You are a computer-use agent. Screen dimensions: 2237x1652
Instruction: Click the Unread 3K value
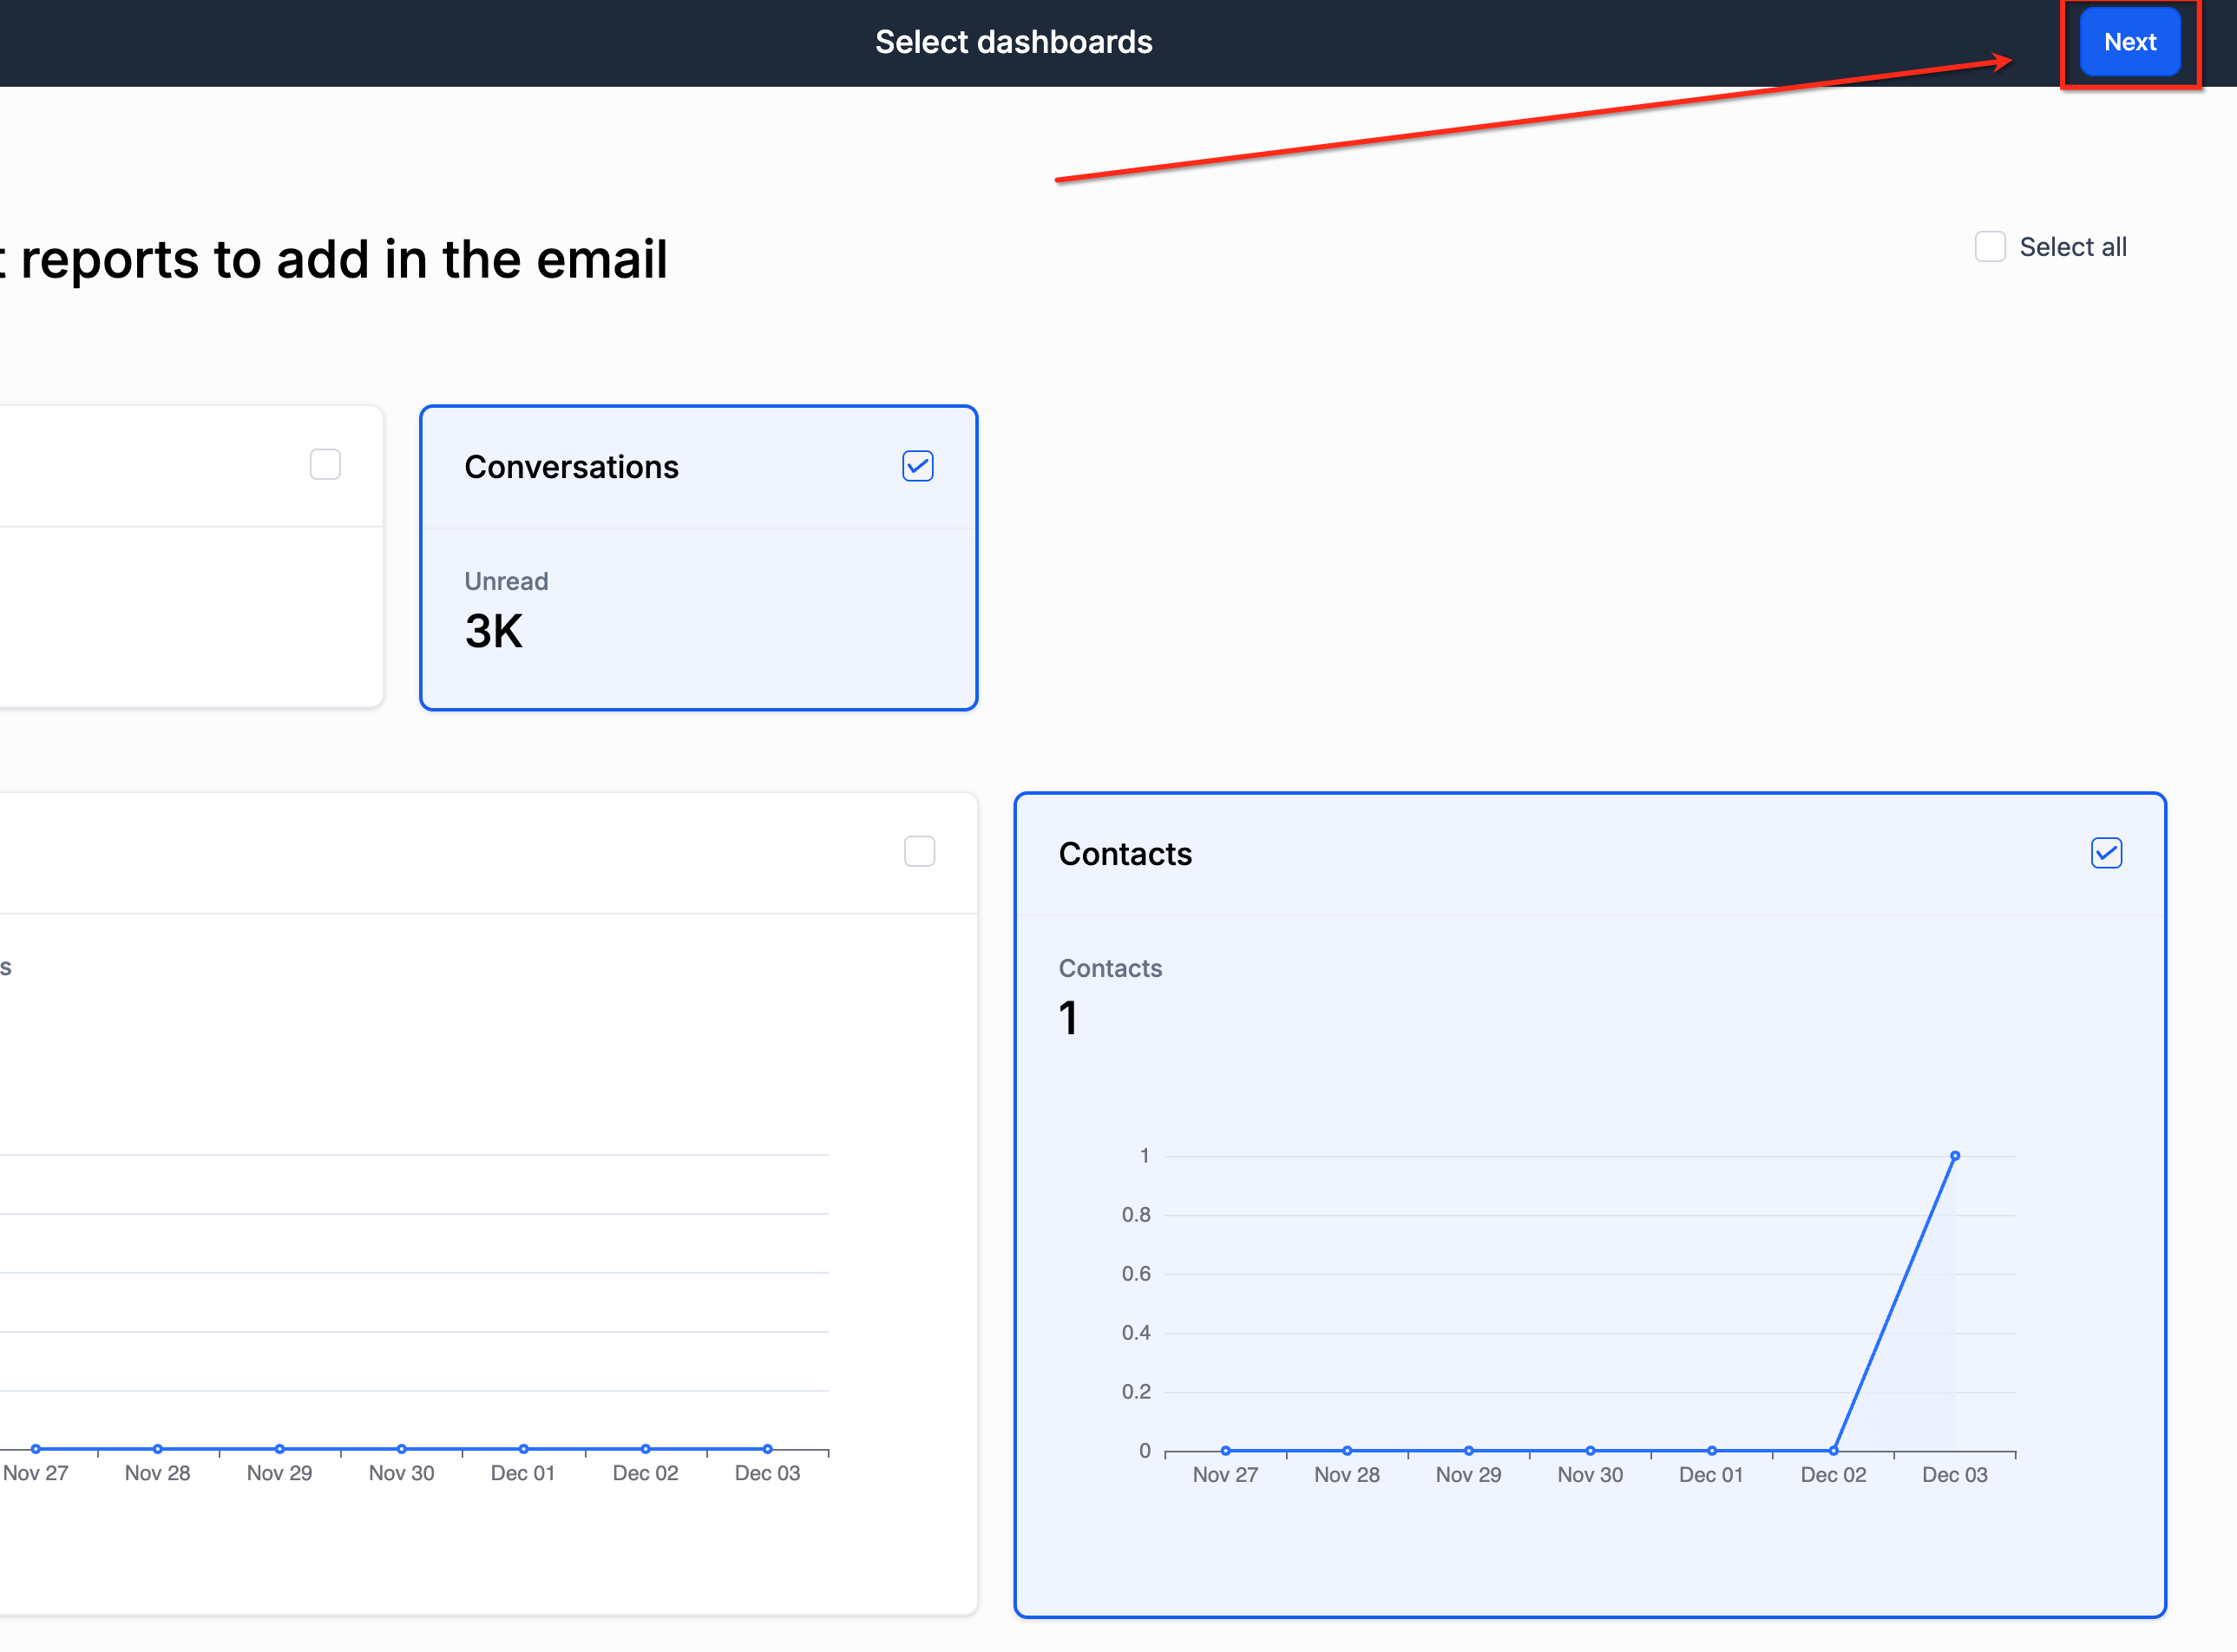493,631
